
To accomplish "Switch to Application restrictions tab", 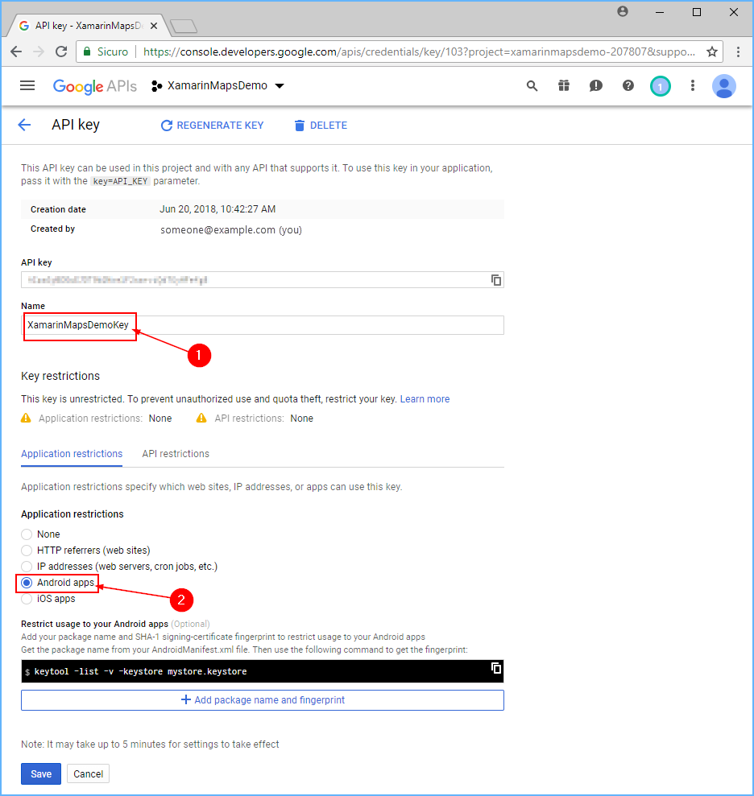I will [72, 454].
